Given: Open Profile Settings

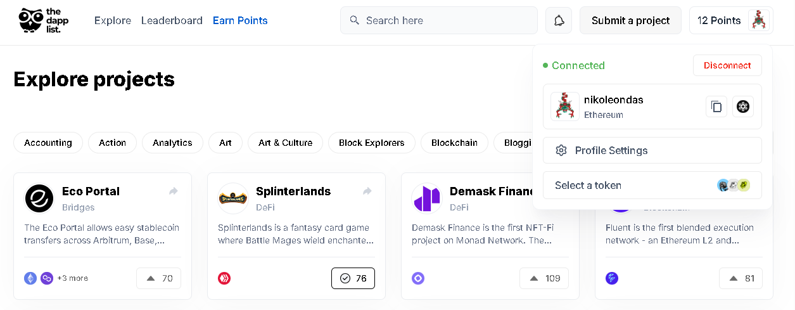Looking at the screenshot, I should tap(652, 150).
